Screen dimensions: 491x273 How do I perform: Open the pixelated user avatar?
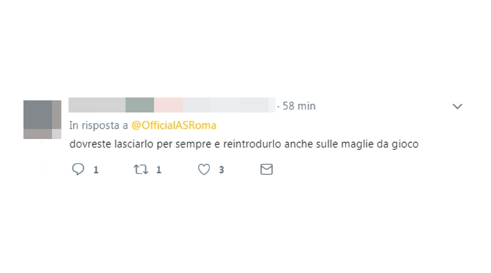(42, 119)
